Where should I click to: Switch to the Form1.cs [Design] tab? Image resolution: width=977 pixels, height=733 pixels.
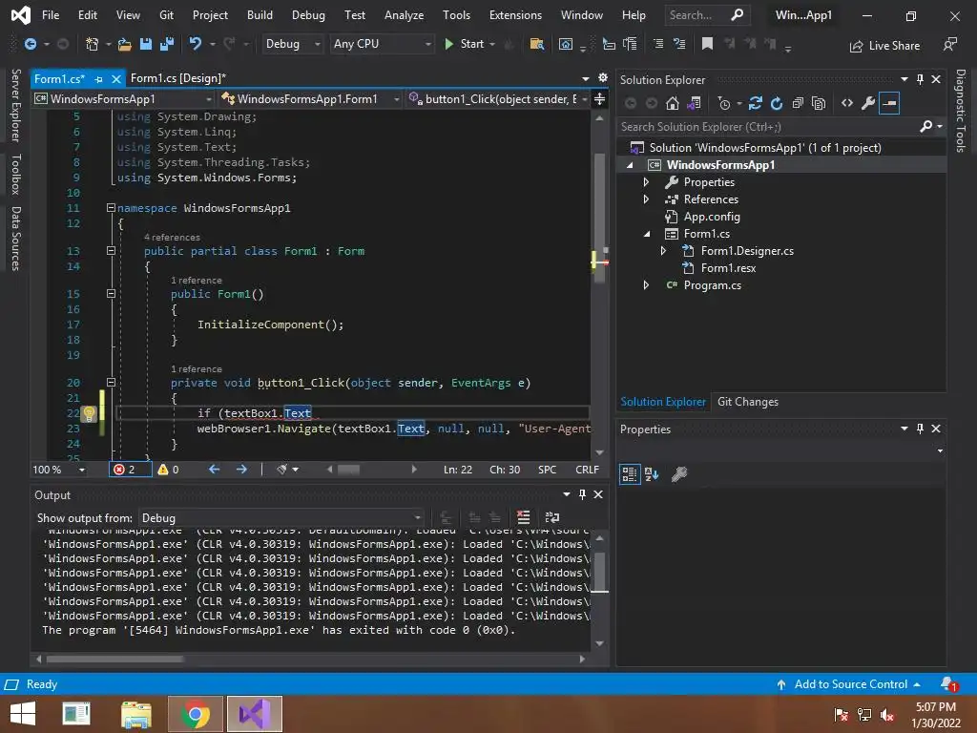point(178,78)
